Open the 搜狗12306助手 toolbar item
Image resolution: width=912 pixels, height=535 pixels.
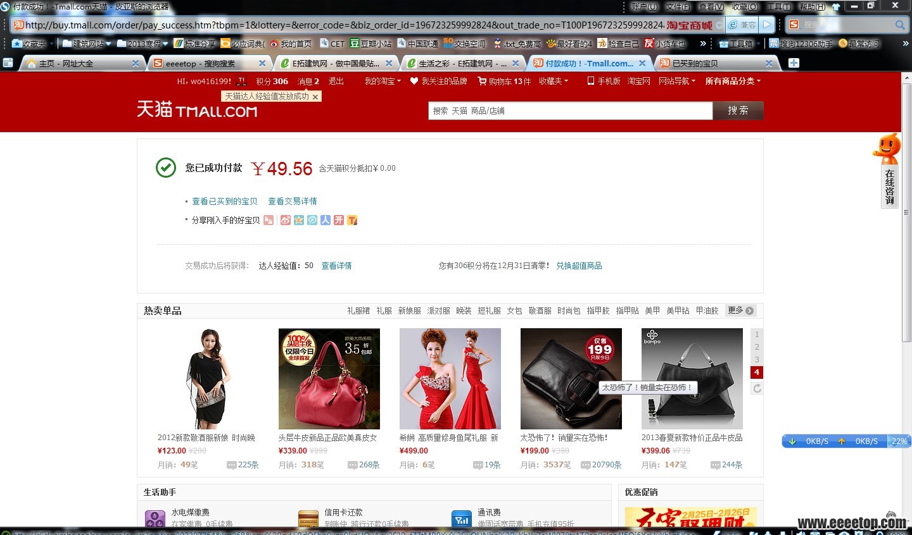click(801, 44)
